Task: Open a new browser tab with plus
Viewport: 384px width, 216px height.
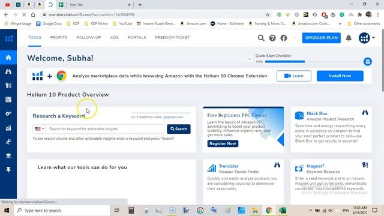Action: tap(140, 5)
